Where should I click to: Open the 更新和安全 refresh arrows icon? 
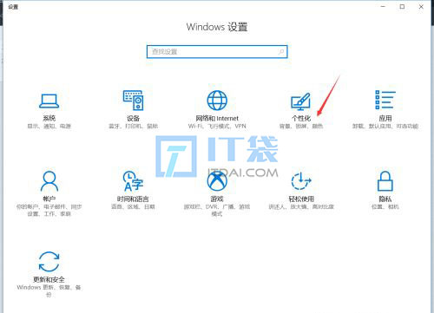click(x=49, y=262)
